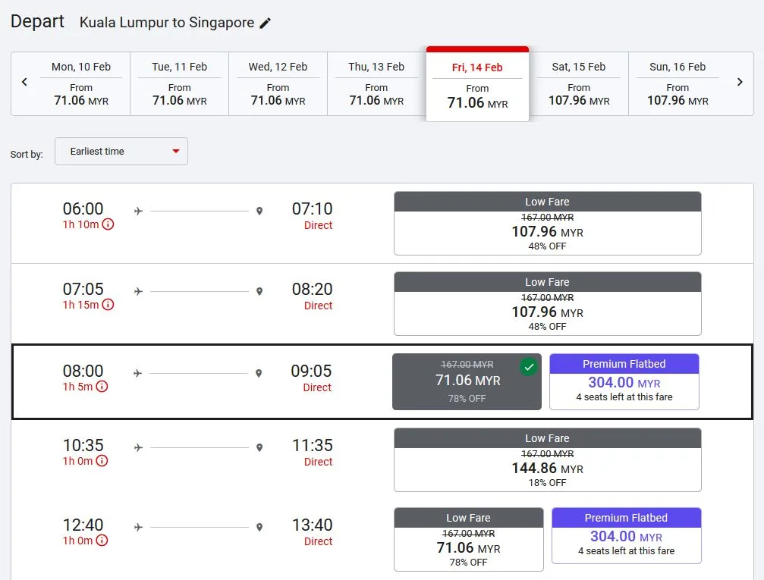Image resolution: width=764 pixels, height=580 pixels.
Task: Pick the Sun, 16 Feb date tab
Action: (x=678, y=83)
